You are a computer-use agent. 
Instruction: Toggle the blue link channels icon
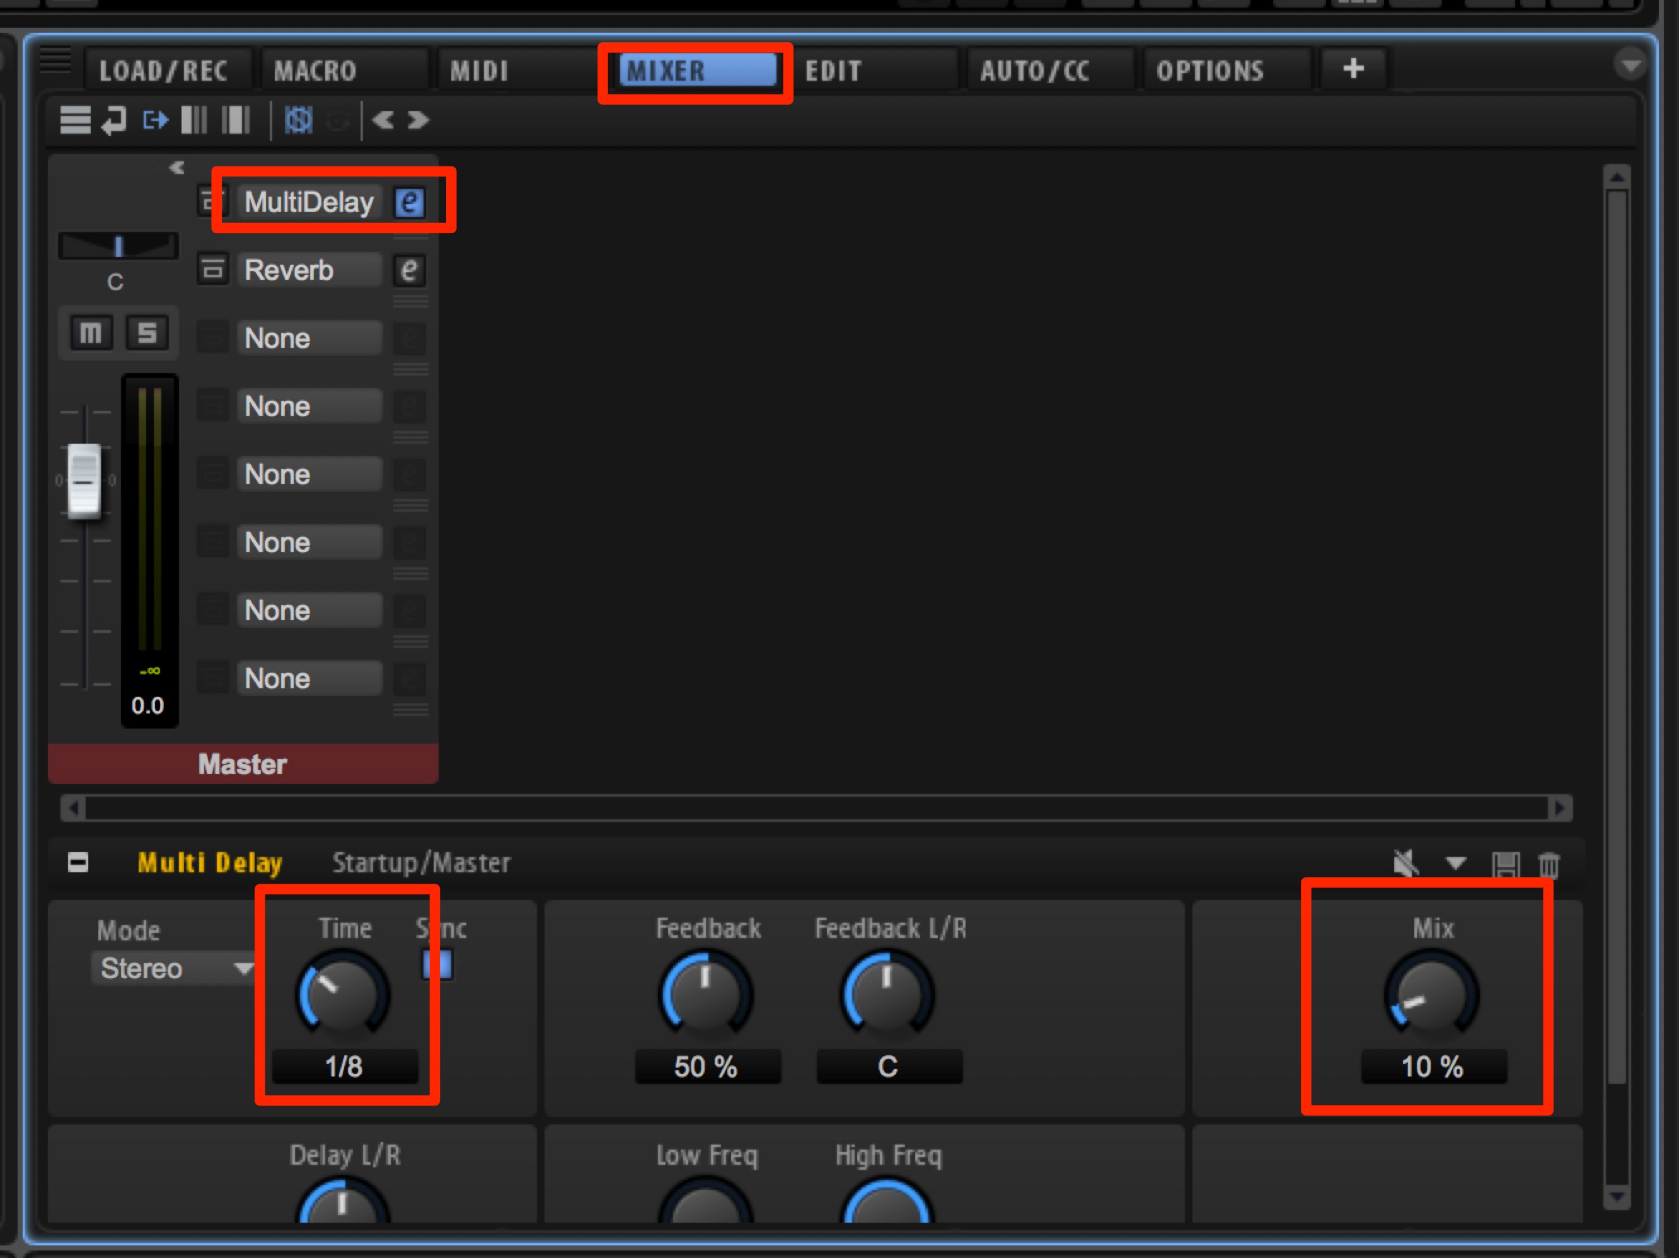tap(298, 120)
